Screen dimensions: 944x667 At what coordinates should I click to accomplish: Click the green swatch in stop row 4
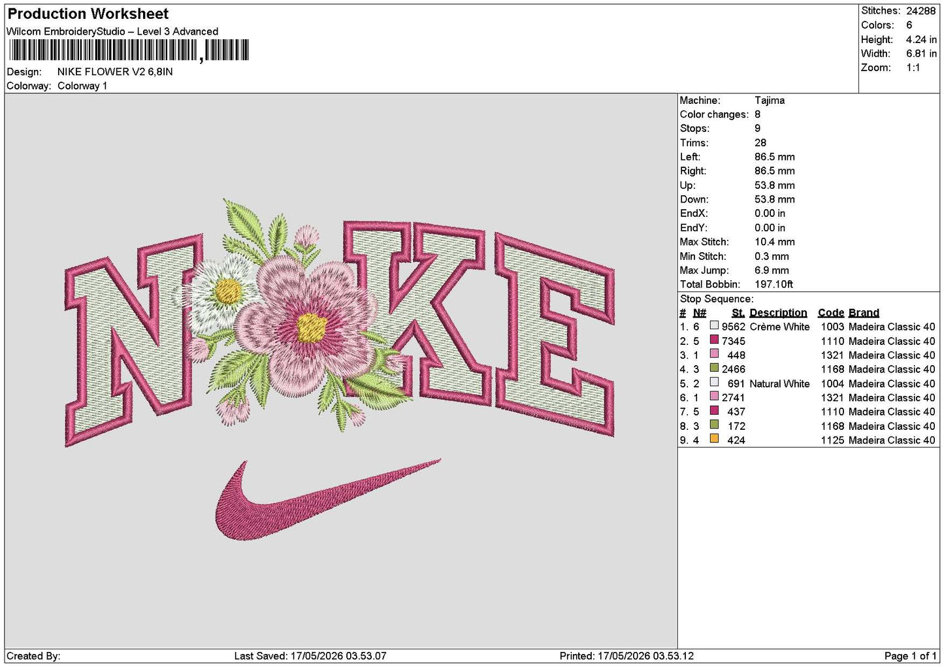click(x=714, y=368)
